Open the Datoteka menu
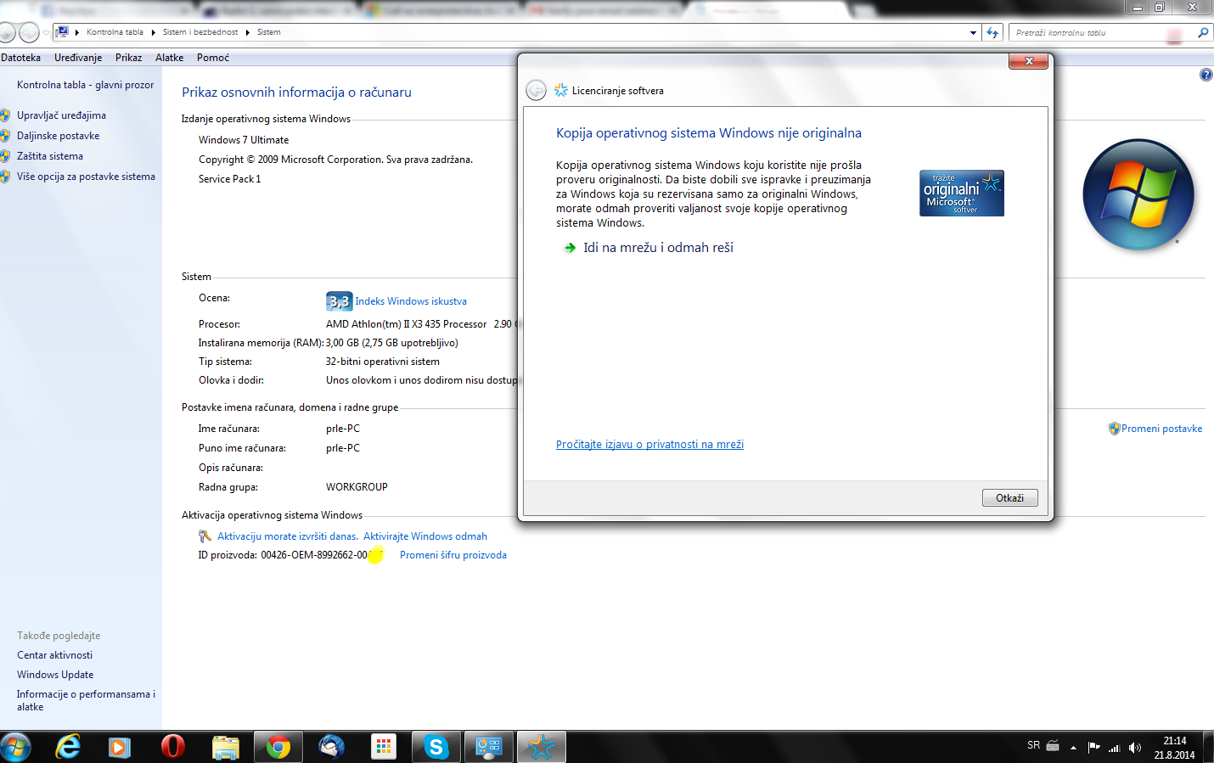Viewport: 1214px width, 763px height. (20, 58)
